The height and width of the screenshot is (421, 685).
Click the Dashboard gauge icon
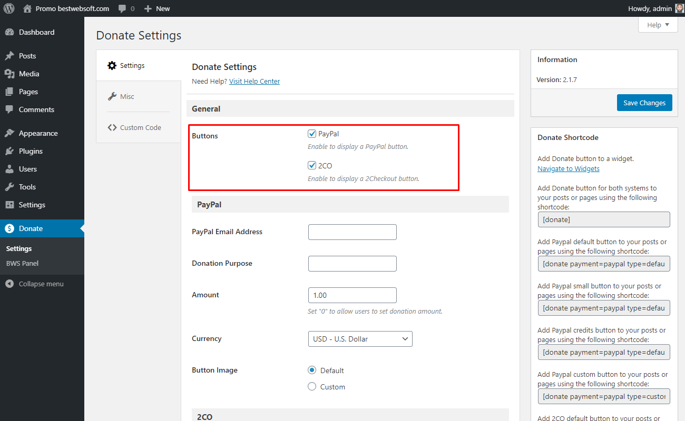9,32
